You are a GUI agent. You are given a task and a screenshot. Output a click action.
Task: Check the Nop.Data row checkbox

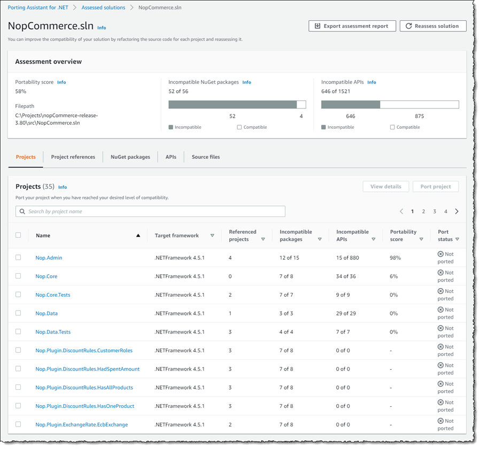point(18,313)
